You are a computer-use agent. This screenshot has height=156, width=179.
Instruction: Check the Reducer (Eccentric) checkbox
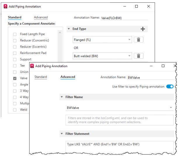(x=15, y=47)
